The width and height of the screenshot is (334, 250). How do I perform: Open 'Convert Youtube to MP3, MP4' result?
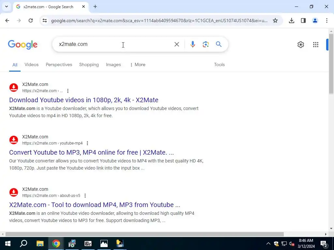[x=91, y=152]
